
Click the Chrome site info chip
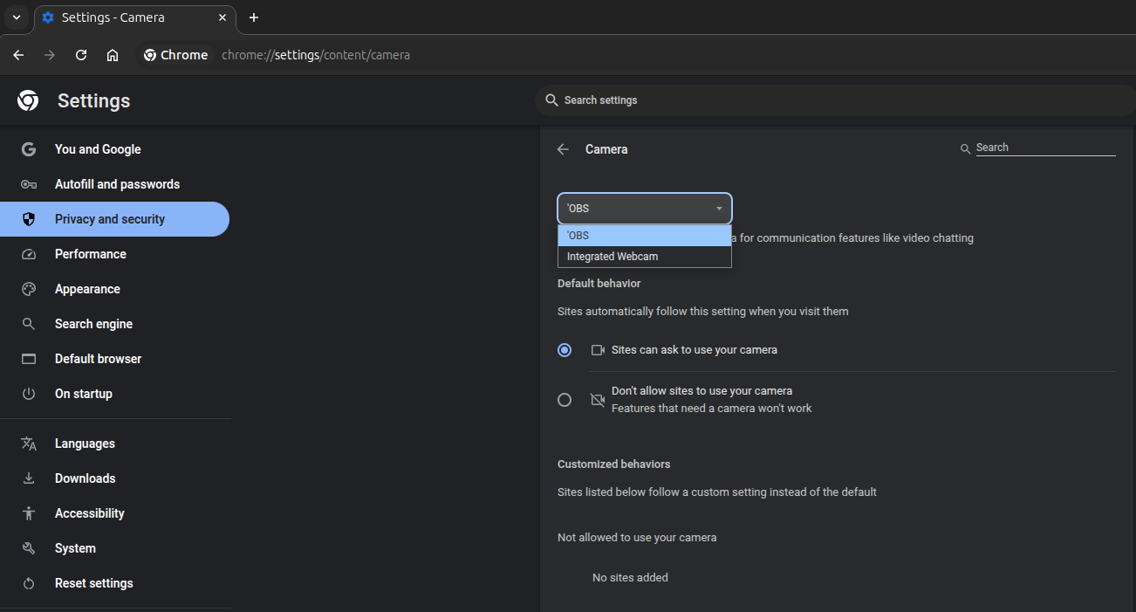pos(176,55)
